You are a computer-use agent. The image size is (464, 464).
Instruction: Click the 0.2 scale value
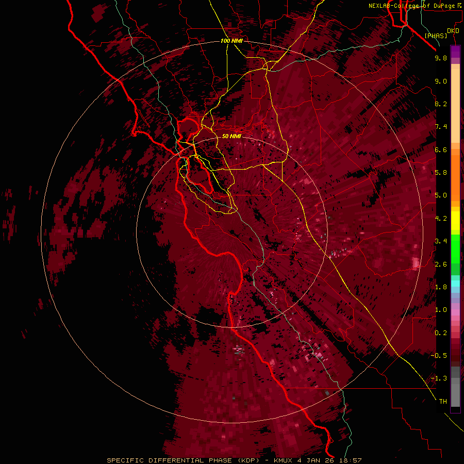[x=441, y=333]
